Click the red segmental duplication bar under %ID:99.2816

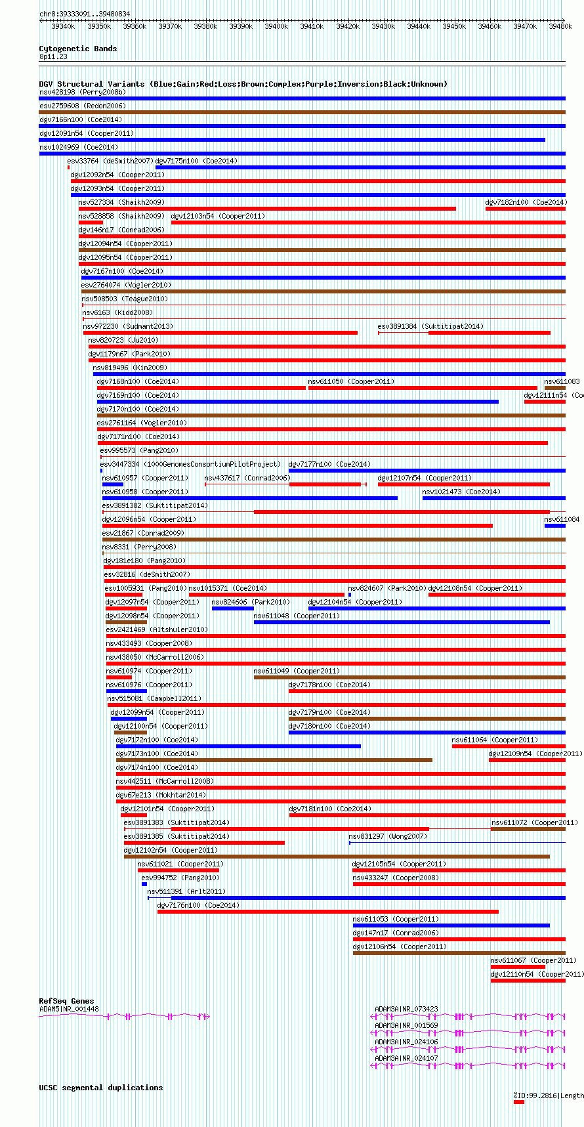coord(519,1102)
